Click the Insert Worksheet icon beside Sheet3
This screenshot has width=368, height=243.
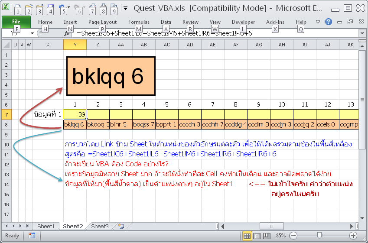[x=121, y=226]
